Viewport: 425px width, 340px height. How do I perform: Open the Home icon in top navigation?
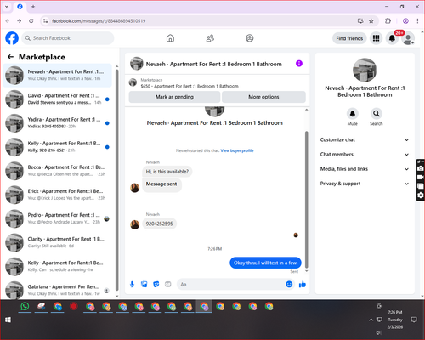[x=170, y=38]
